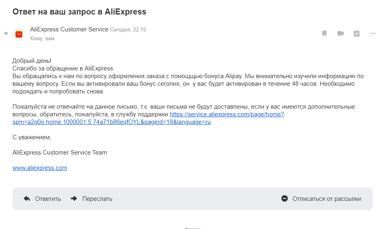The height and width of the screenshot is (229, 386).
Task: Click the text 'С уважением,'
Action: (x=32, y=137)
